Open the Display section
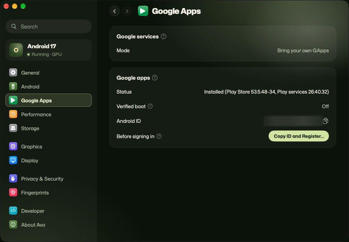This screenshot has height=242, width=349. [49, 160]
